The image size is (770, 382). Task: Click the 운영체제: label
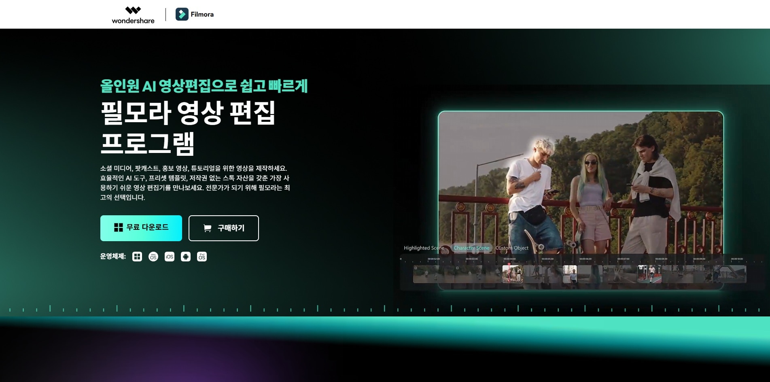tap(113, 257)
